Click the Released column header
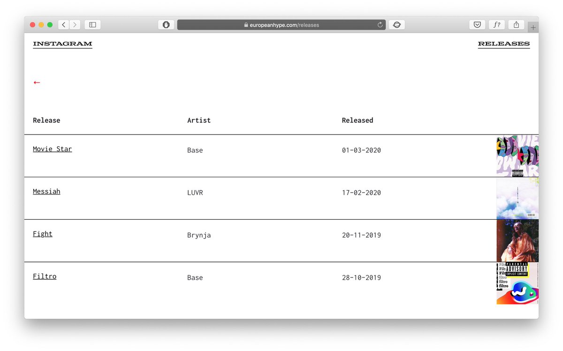This screenshot has height=351, width=563. click(358, 120)
